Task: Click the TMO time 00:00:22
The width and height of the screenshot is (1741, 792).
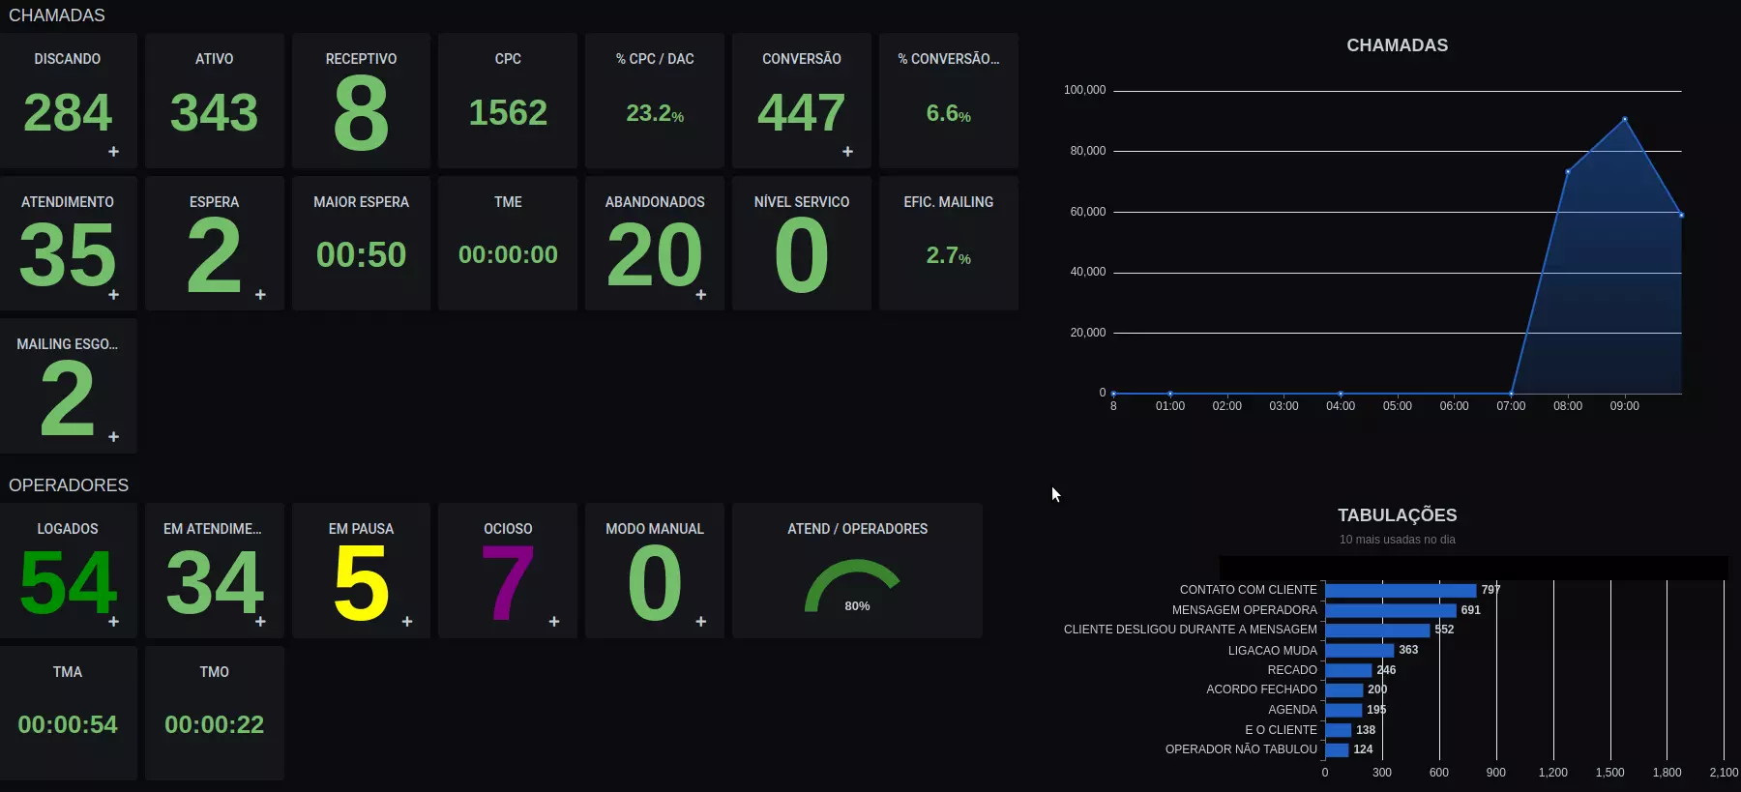Action: click(214, 725)
